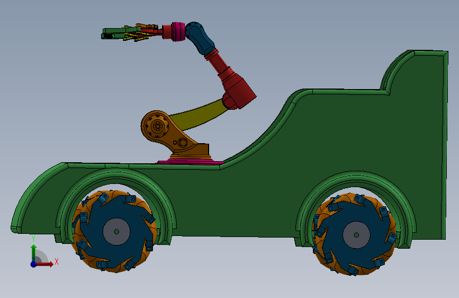Click the red X axis arrow of triad
Image resolution: width=459 pixels, height=298 pixels.
pos(46,264)
